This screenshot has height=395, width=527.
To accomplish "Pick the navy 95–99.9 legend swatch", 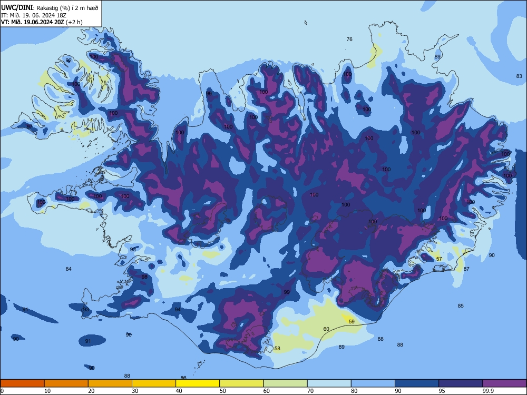I will tap(461, 383).
